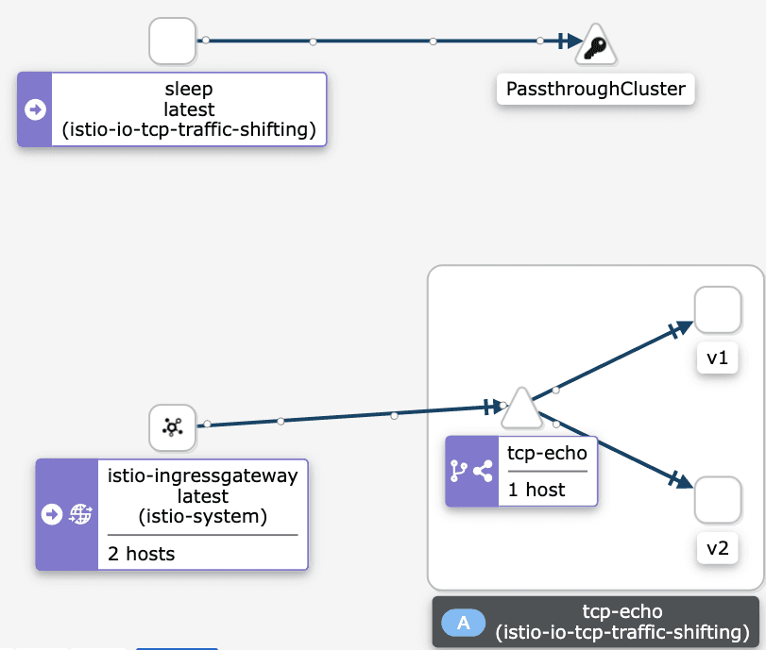Click the gateway globe icon on istio-ingressgateway label

click(81, 514)
